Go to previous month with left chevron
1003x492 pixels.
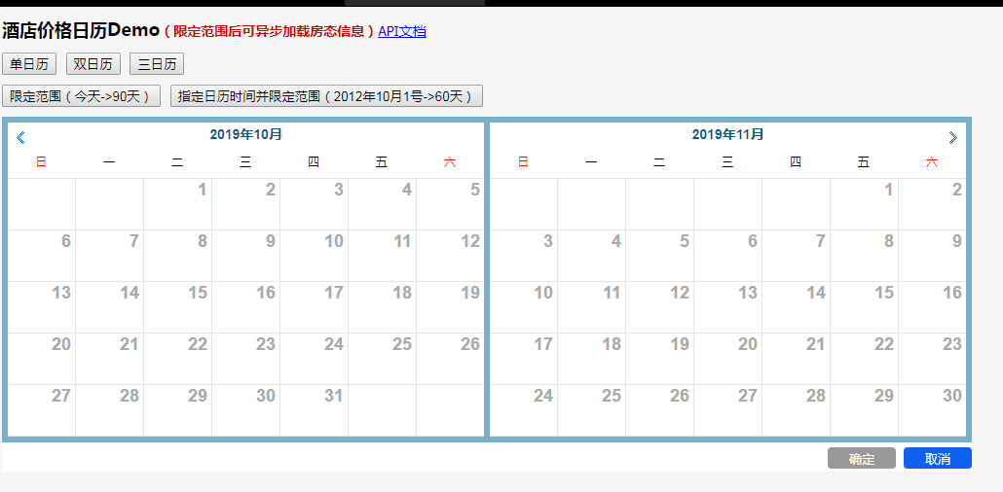pos(20,137)
